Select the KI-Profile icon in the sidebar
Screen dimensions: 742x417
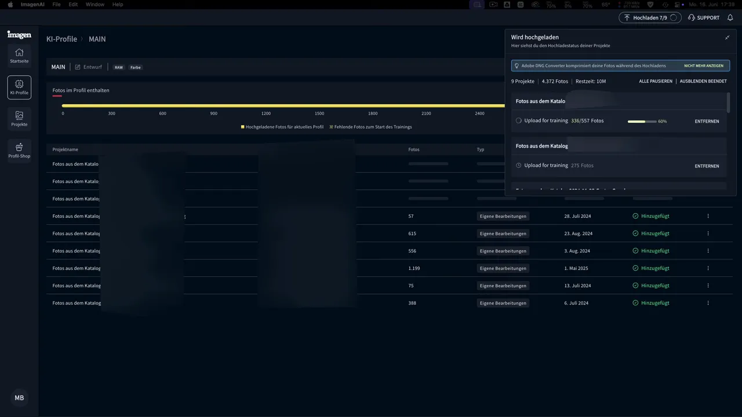(19, 87)
